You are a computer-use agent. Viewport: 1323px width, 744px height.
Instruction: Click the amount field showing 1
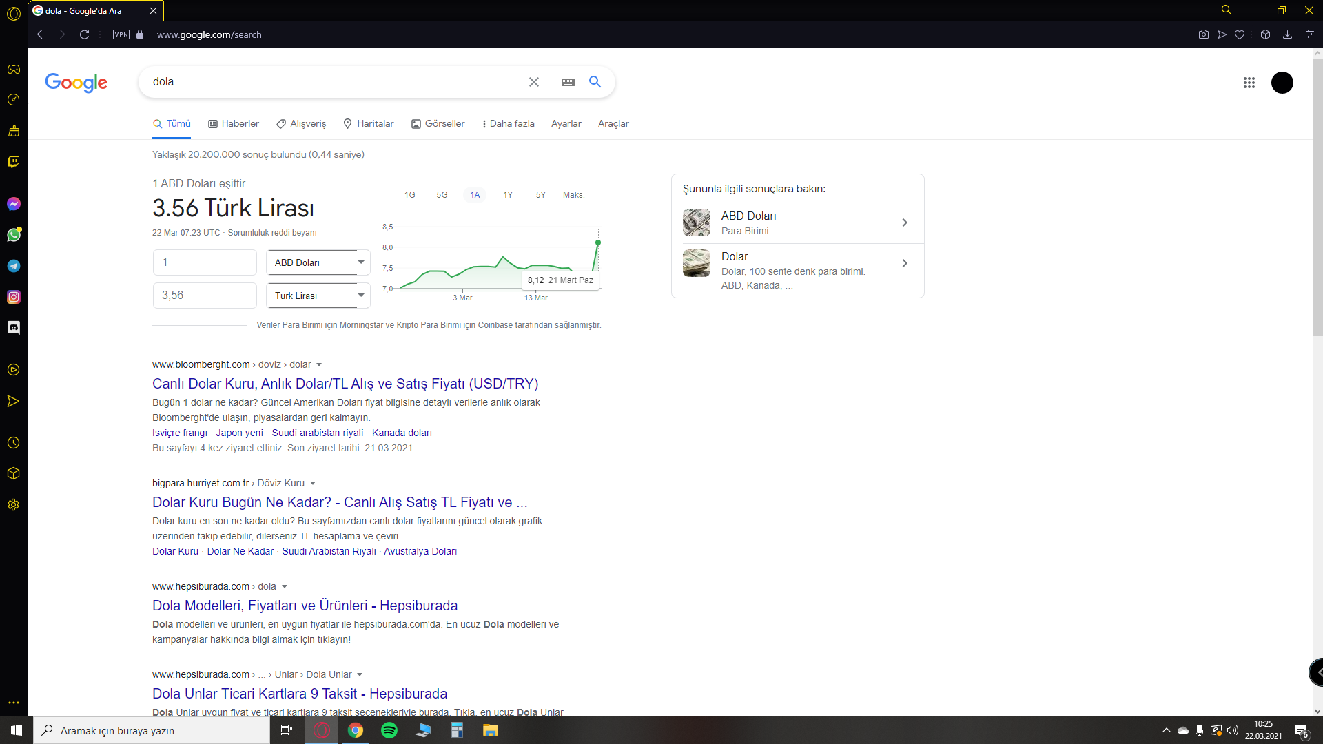click(x=205, y=262)
